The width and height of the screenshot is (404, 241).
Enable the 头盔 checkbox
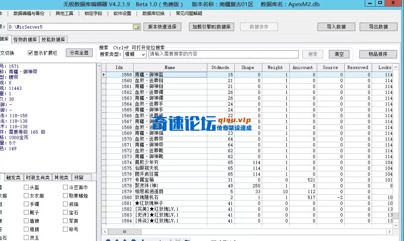tap(26, 187)
